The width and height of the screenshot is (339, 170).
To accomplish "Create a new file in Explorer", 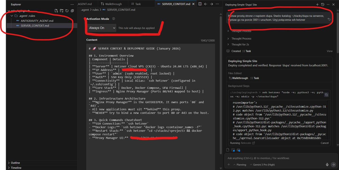I will coord(56,11).
